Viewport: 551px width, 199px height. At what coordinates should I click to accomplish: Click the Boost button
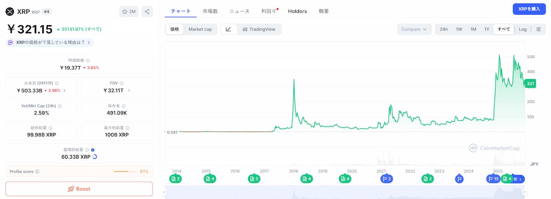(79, 189)
